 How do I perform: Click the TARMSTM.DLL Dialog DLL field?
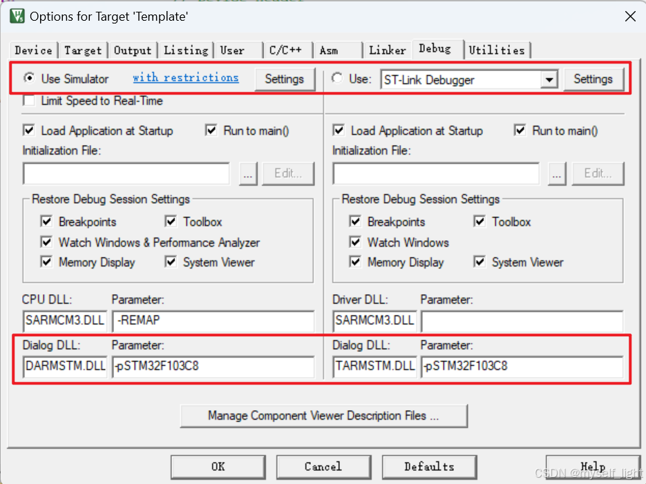pos(374,367)
